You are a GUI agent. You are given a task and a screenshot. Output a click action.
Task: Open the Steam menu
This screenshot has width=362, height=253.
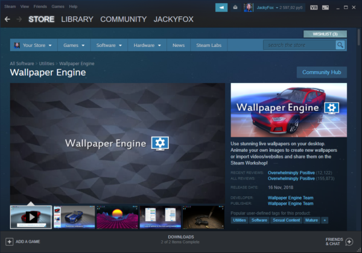[10, 7]
